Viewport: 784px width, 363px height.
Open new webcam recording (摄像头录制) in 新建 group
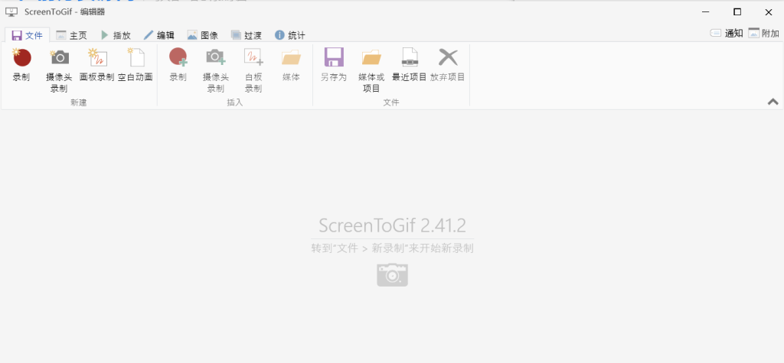(x=59, y=70)
